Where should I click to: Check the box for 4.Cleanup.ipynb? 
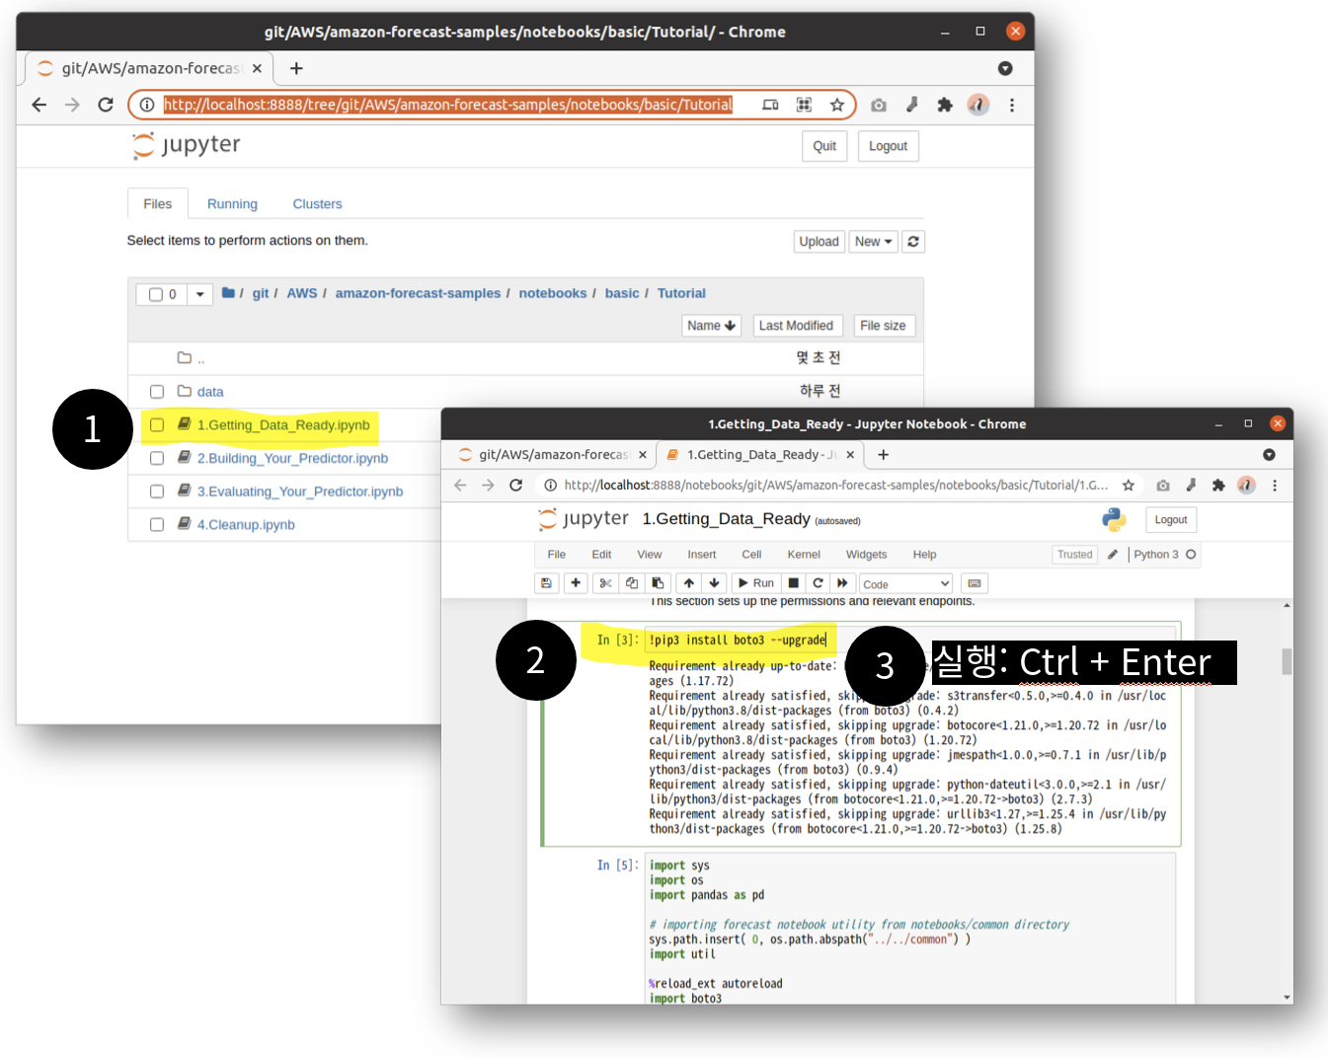coord(157,525)
